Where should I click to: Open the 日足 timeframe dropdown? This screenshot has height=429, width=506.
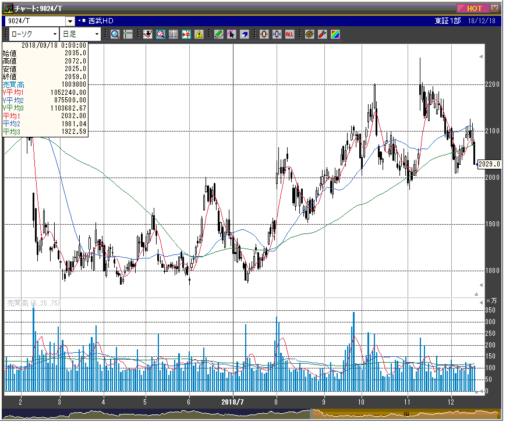(x=80, y=34)
